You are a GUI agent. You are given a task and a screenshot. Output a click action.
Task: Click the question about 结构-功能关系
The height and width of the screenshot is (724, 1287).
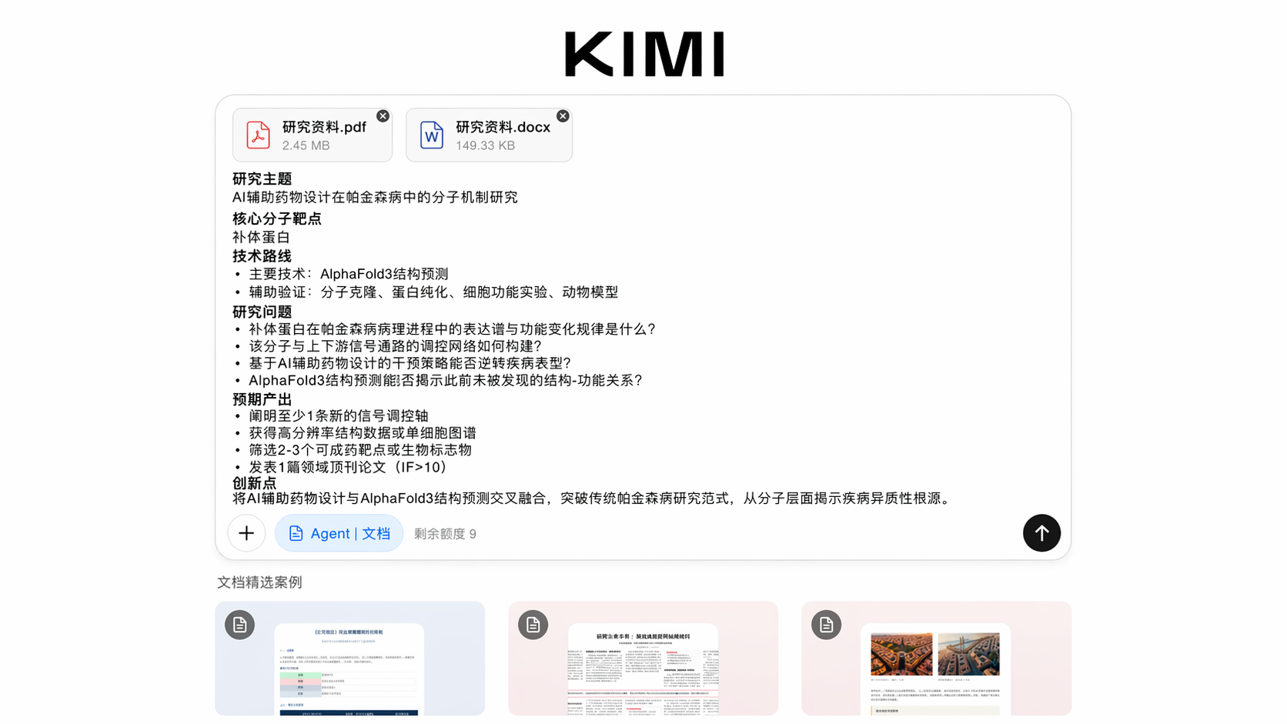[x=446, y=380]
